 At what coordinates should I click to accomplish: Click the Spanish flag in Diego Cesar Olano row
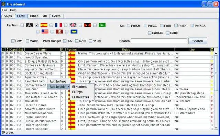[71, 53]
